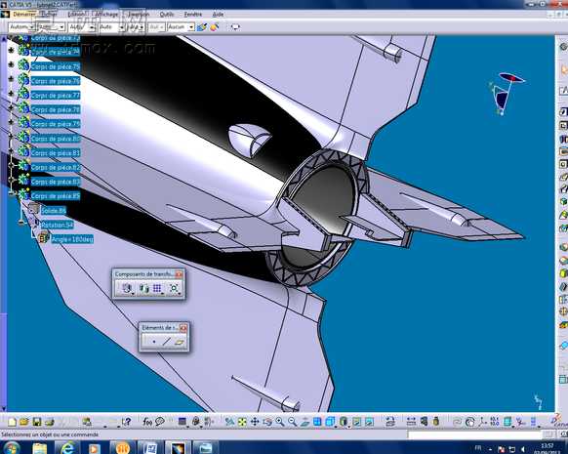Screen dimensions: 568x454
Task: Toggle the Swap Visible Space icon
Action: coord(369,422)
